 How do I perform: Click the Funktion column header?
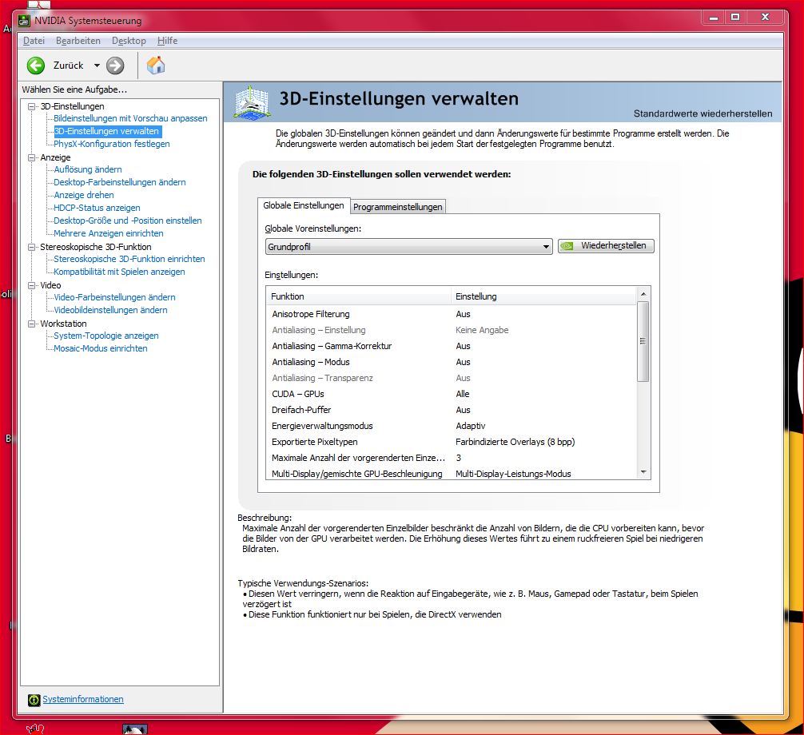coord(358,296)
